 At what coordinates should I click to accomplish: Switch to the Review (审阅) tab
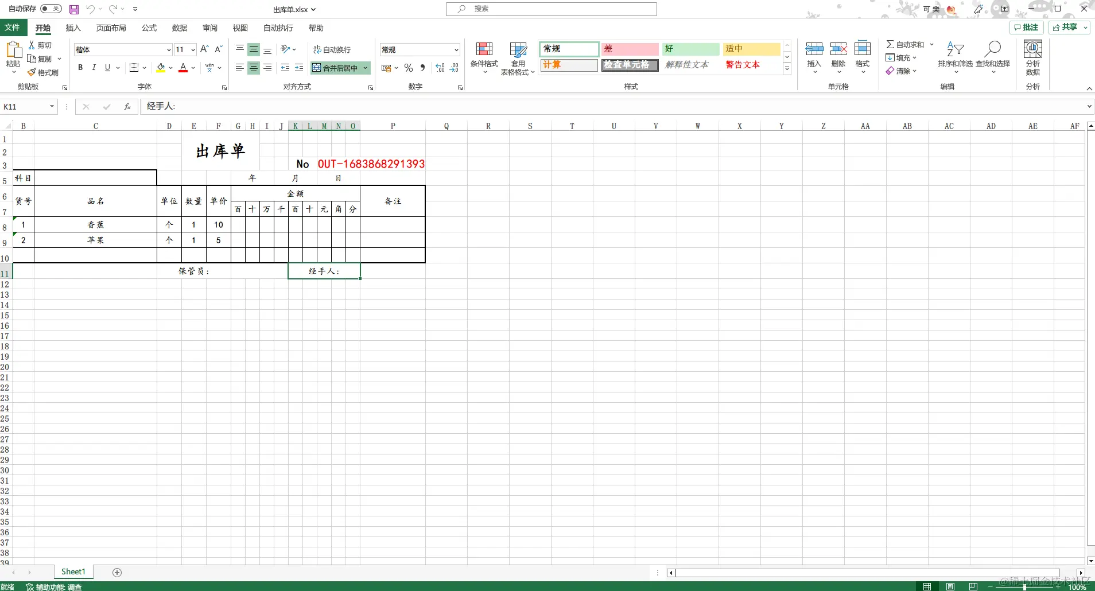[210, 28]
